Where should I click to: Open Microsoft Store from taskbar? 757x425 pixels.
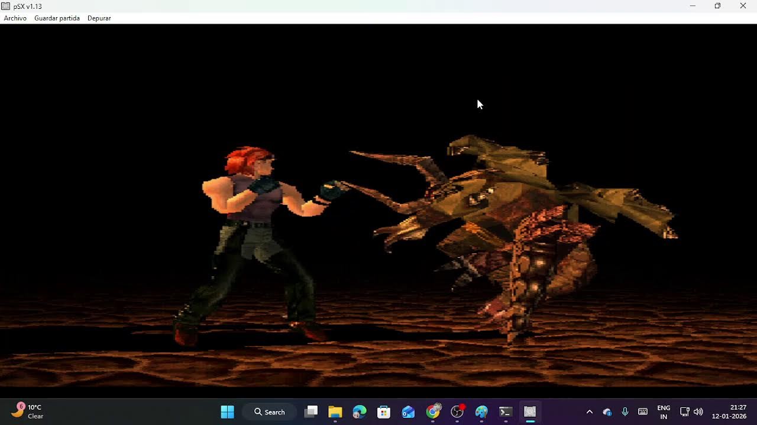tap(384, 412)
